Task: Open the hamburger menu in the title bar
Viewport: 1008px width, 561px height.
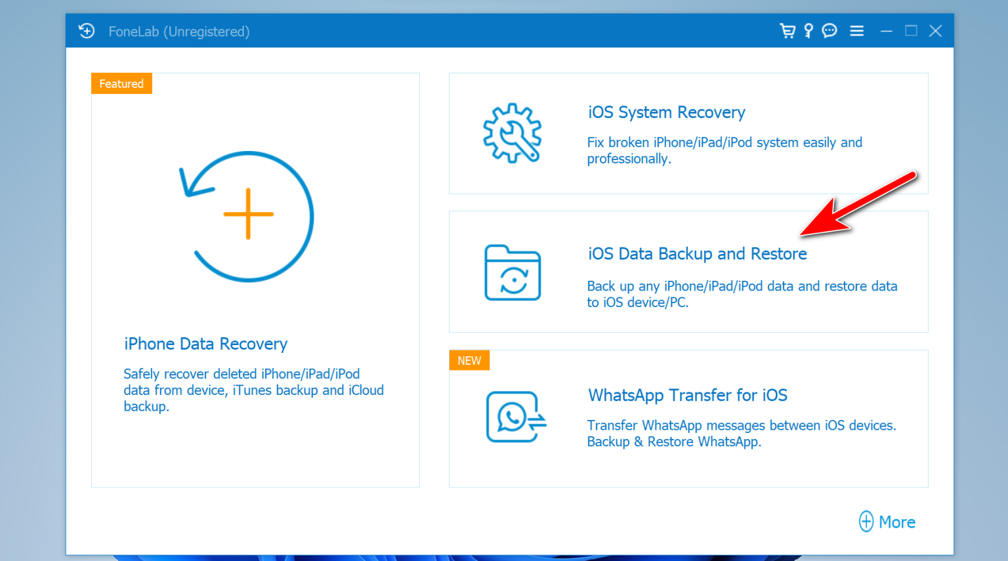Action: (x=856, y=31)
